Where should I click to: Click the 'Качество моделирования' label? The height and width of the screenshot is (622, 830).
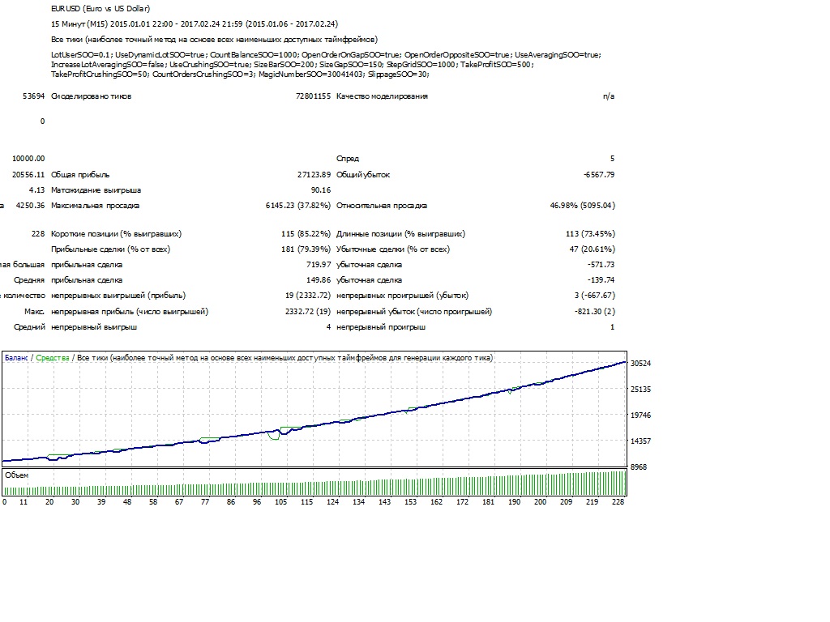[x=383, y=96]
